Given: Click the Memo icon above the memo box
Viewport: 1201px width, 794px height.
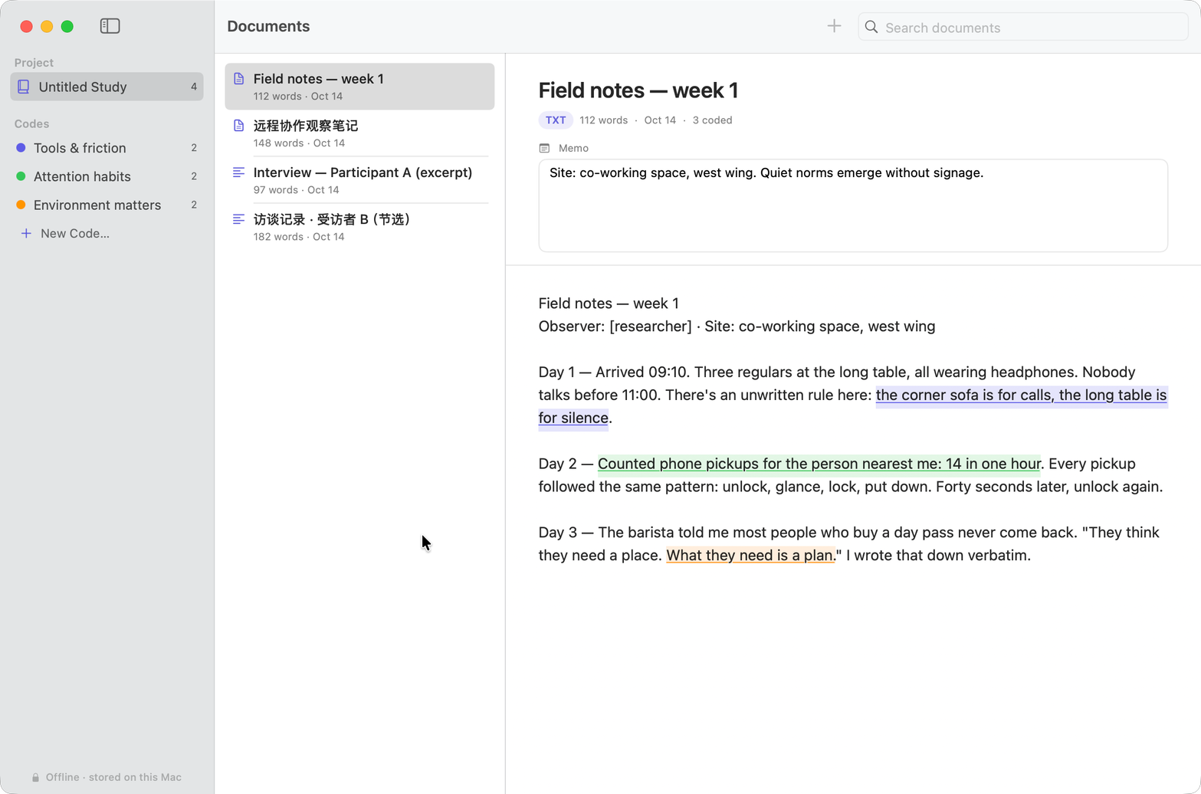Looking at the screenshot, I should (x=544, y=148).
